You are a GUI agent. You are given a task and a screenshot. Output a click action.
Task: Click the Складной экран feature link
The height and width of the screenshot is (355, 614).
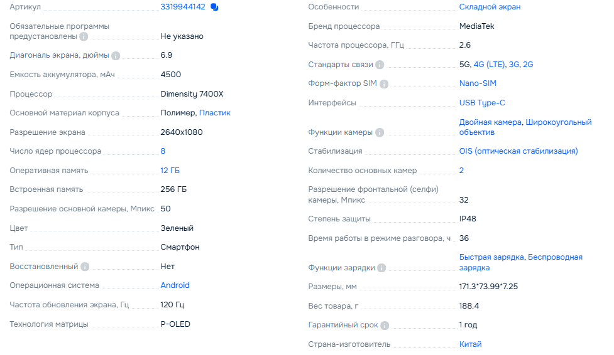point(490,7)
